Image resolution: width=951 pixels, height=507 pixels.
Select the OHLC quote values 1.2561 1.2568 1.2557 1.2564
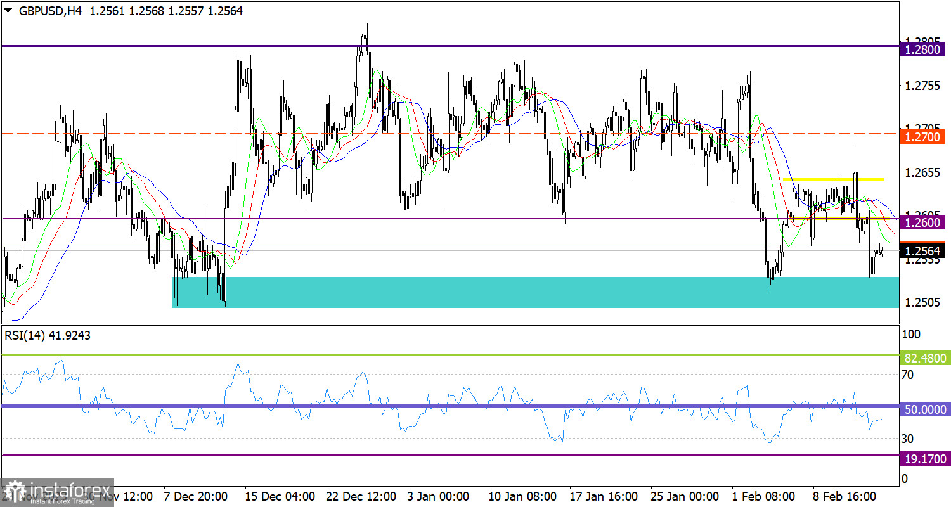tap(167, 11)
